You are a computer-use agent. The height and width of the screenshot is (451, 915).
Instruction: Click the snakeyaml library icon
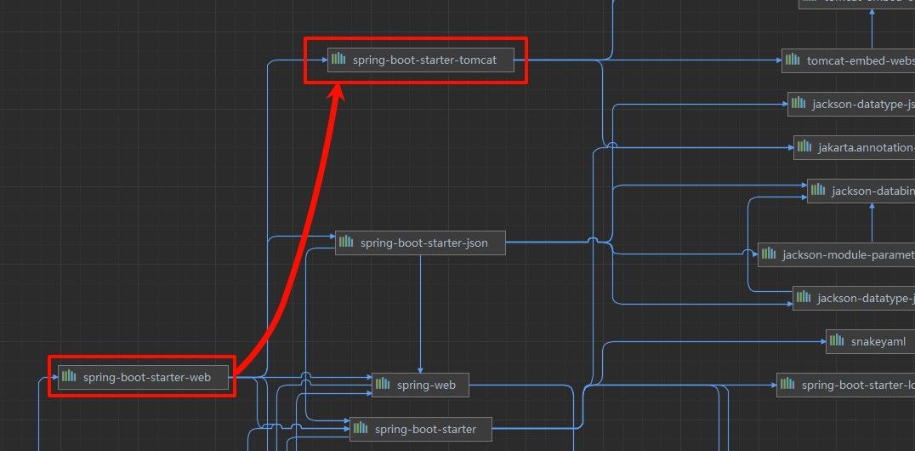click(x=837, y=341)
